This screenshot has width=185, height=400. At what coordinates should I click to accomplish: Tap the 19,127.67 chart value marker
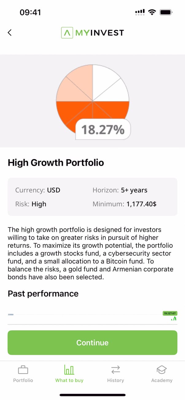click(x=170, y=313)
